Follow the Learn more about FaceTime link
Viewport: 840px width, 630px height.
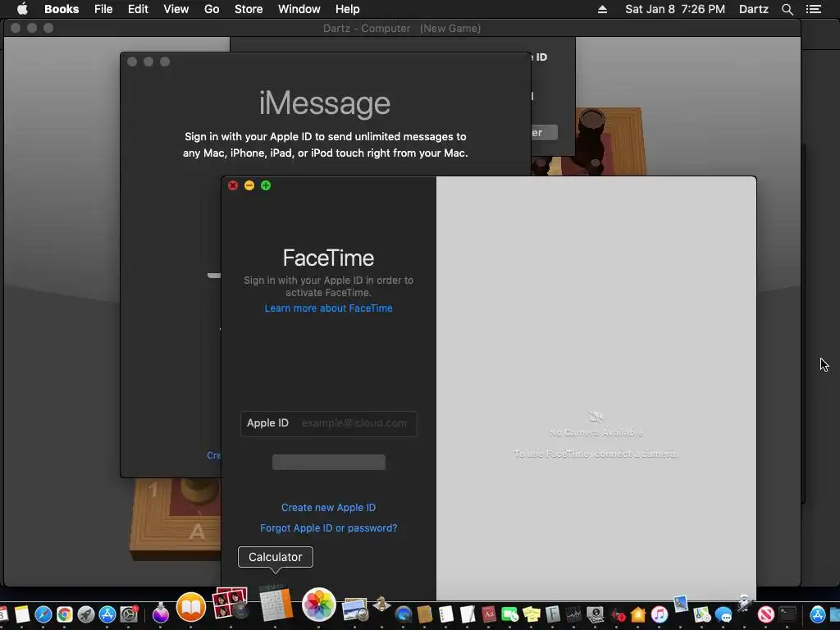pyautogui.click(x=328, y=308)
